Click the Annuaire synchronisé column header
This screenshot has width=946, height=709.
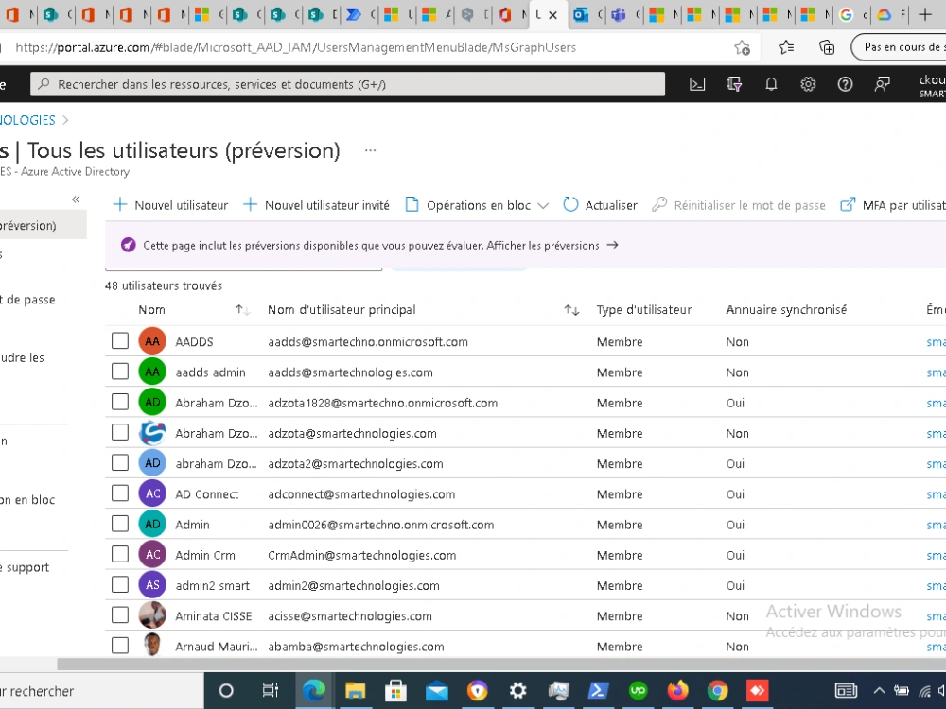[x=786, y=310]
